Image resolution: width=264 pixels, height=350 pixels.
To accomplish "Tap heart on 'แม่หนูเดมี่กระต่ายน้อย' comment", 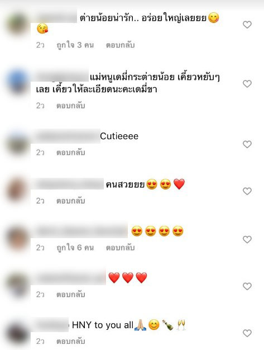I will pos(247,84).
